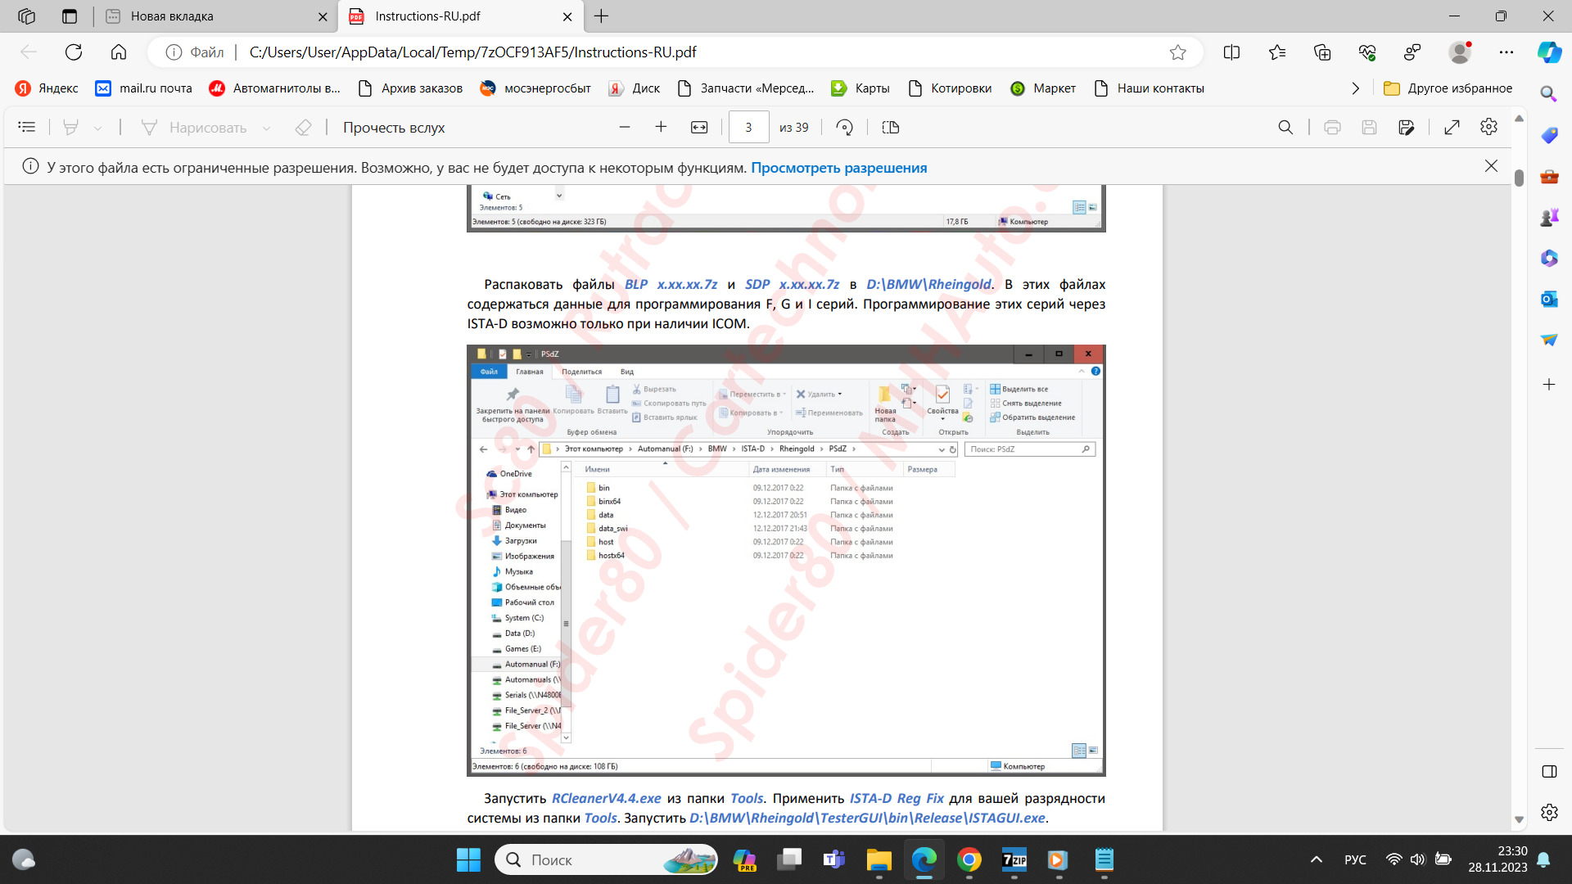The height and width of the screenshot is (884, 1572).
Task: Toggle split screen view
Action: coord(1231,52)
